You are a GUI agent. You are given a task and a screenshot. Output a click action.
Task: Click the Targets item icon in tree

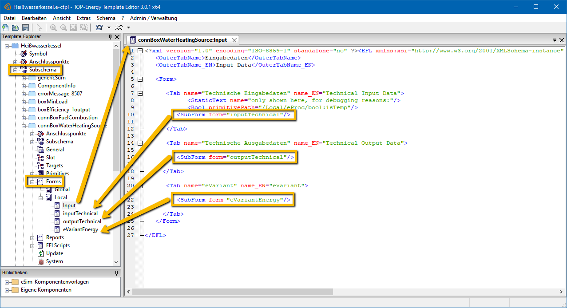(41, 166)
